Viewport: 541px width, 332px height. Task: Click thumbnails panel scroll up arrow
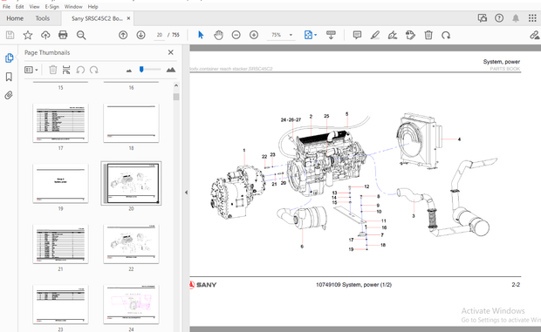tap(176, 85)
